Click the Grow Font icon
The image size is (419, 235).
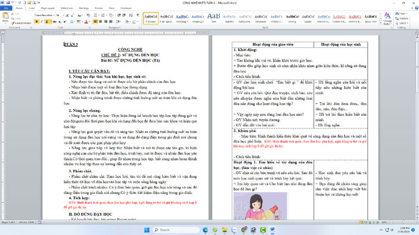pos(67,16)
